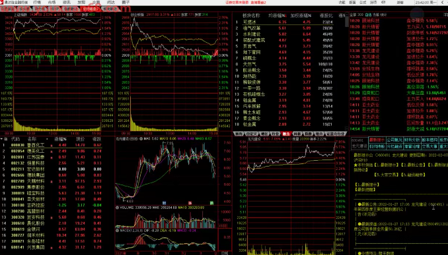Open the 交易大事 F10 button
The width and height of the screenshot is (448, 255).
pos(429,146)
